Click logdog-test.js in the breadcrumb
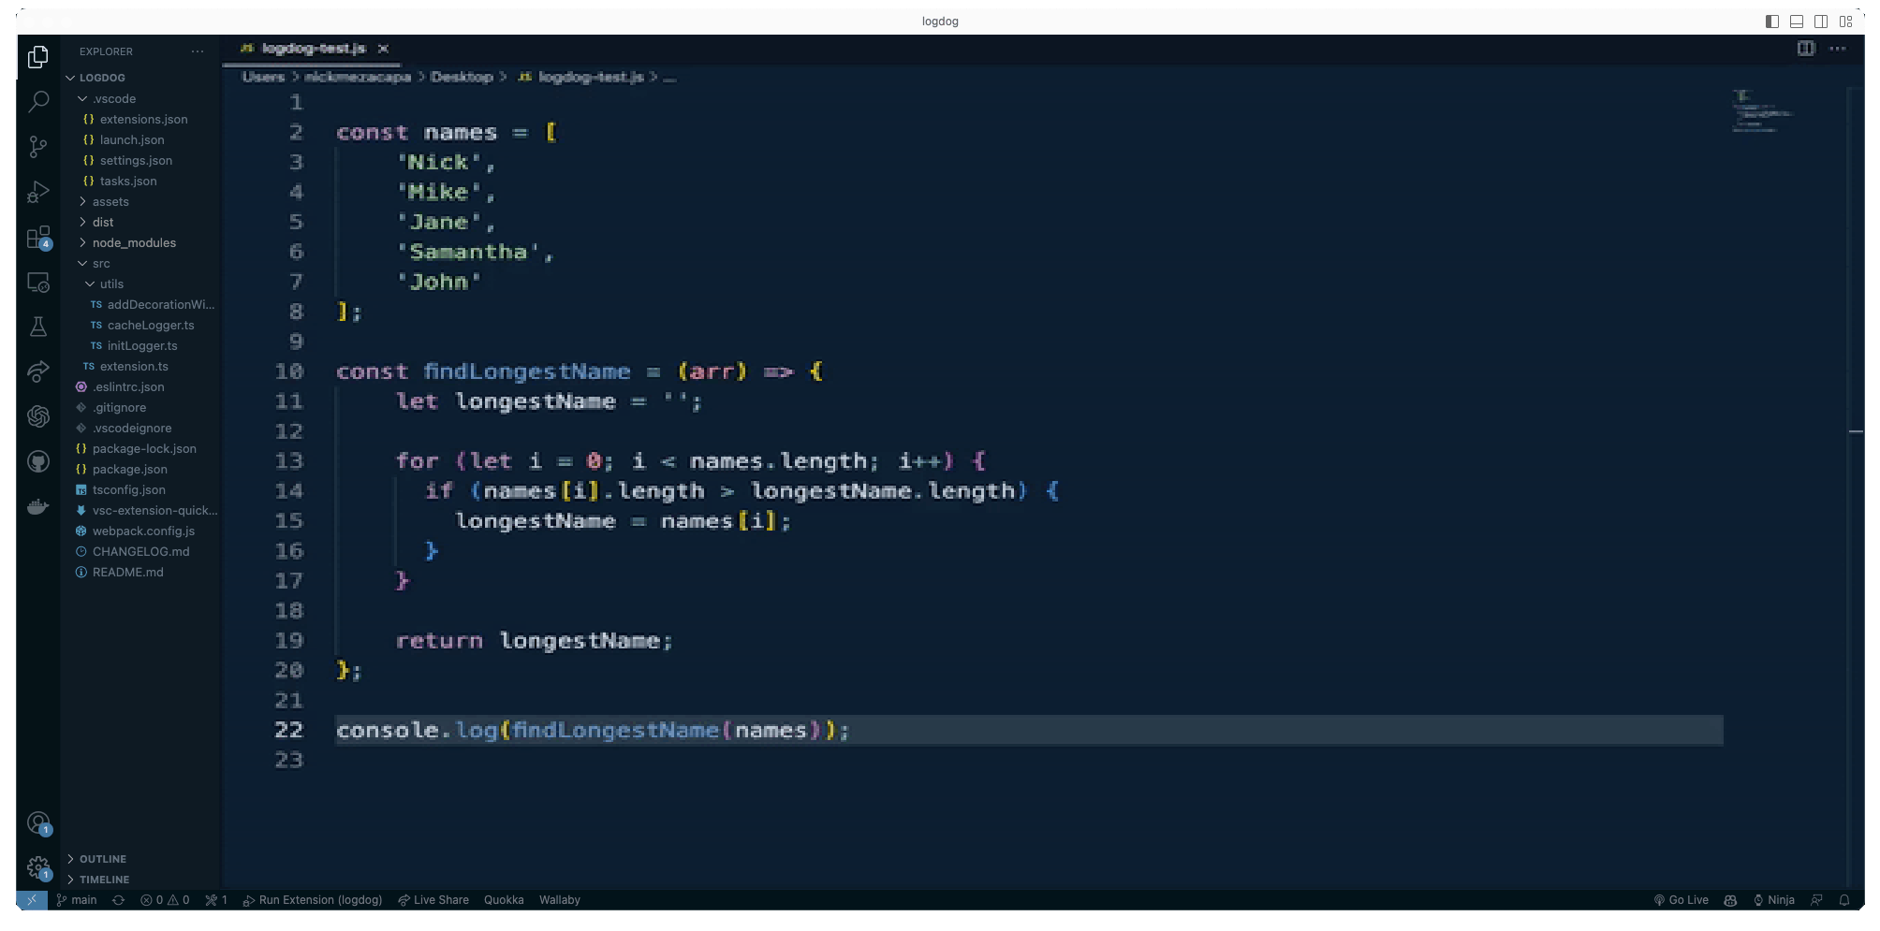 coord(591,77)
